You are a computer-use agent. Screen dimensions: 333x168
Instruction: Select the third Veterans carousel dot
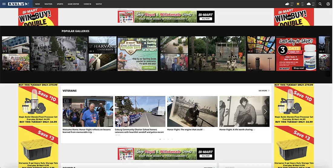[x=168, y=139]
